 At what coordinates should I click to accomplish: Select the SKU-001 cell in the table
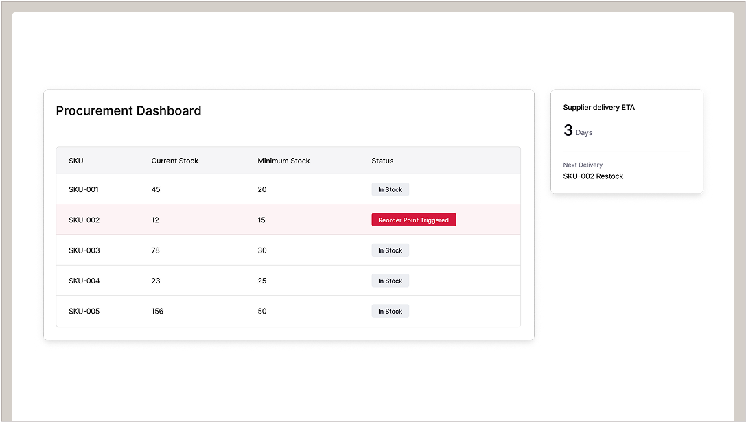click(x=84, y=189)
